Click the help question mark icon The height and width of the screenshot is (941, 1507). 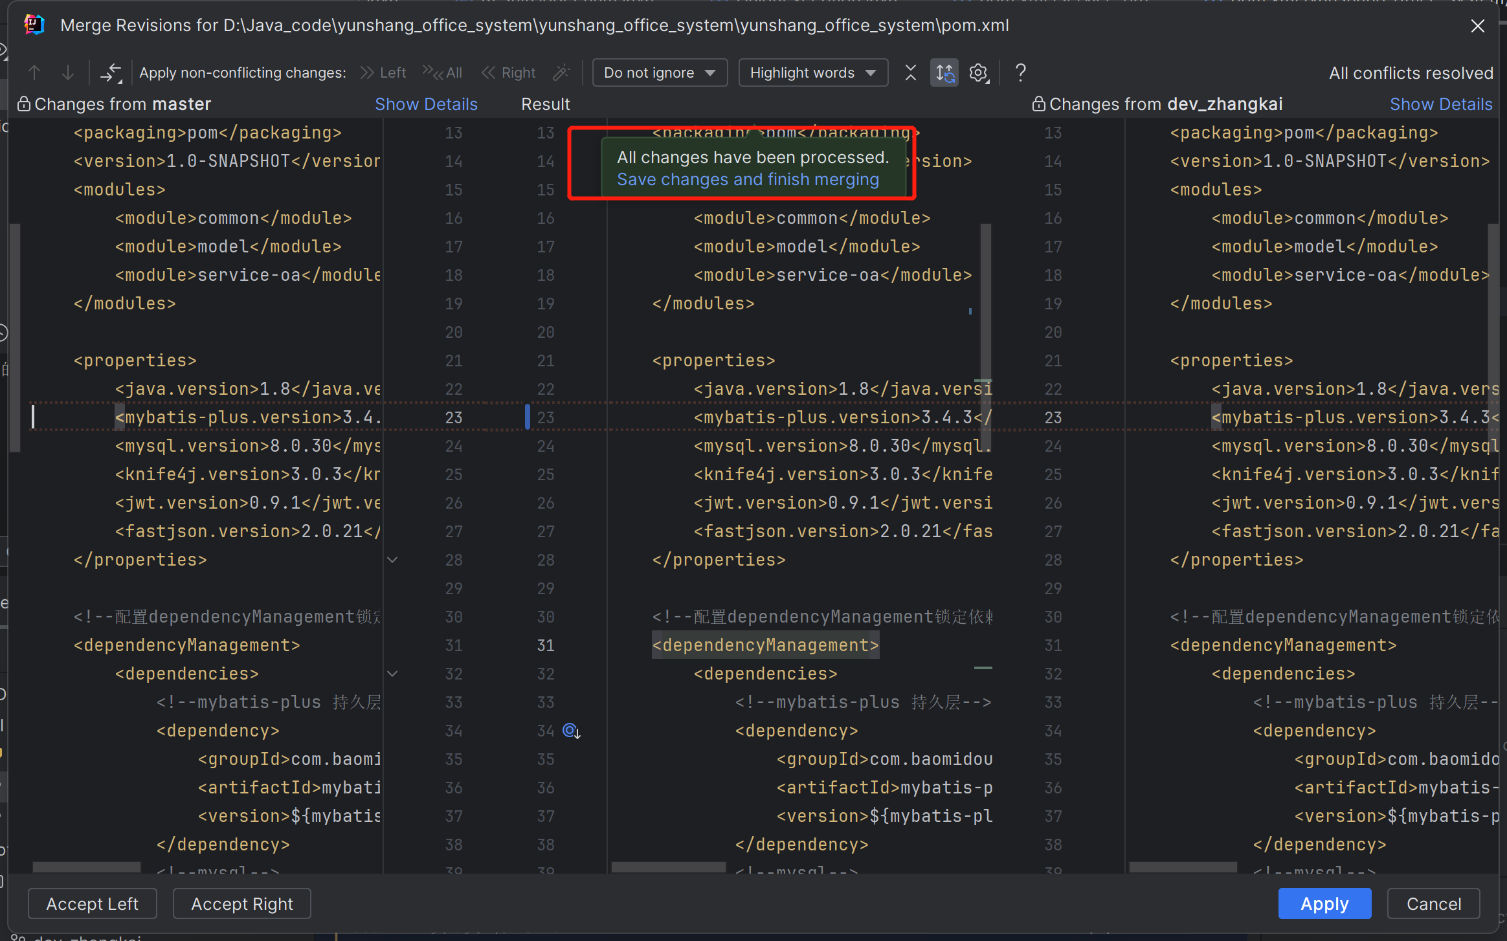pyautogui.click(x=1020, y=72)
